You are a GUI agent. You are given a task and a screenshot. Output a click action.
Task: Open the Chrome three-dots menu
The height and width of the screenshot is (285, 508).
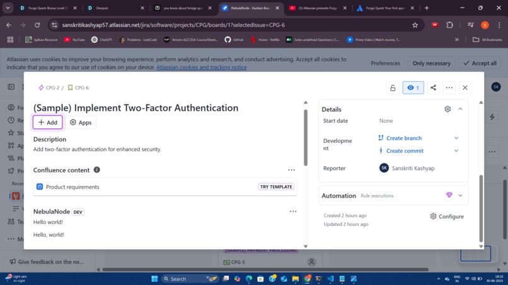[499, 25]
